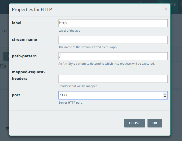Click the label input field

(x=113, y=23)
